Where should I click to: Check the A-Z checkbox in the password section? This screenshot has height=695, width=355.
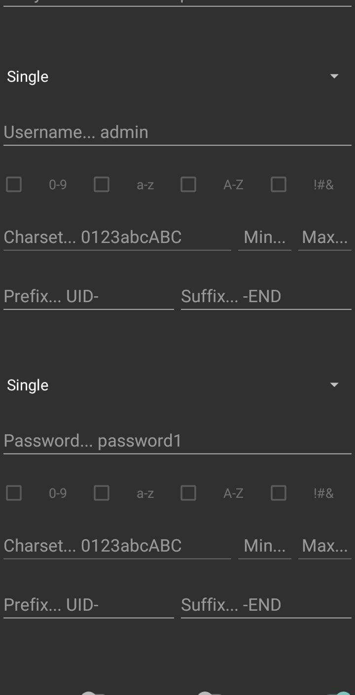click(188, 493)
